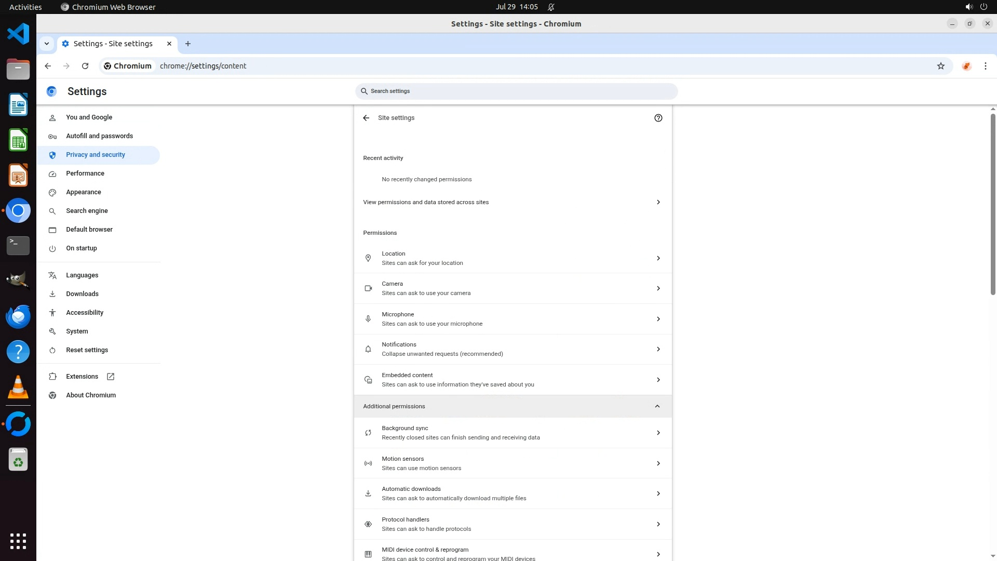
Task: Select Appearance in the settings sidebar
Action: (84, 192)
